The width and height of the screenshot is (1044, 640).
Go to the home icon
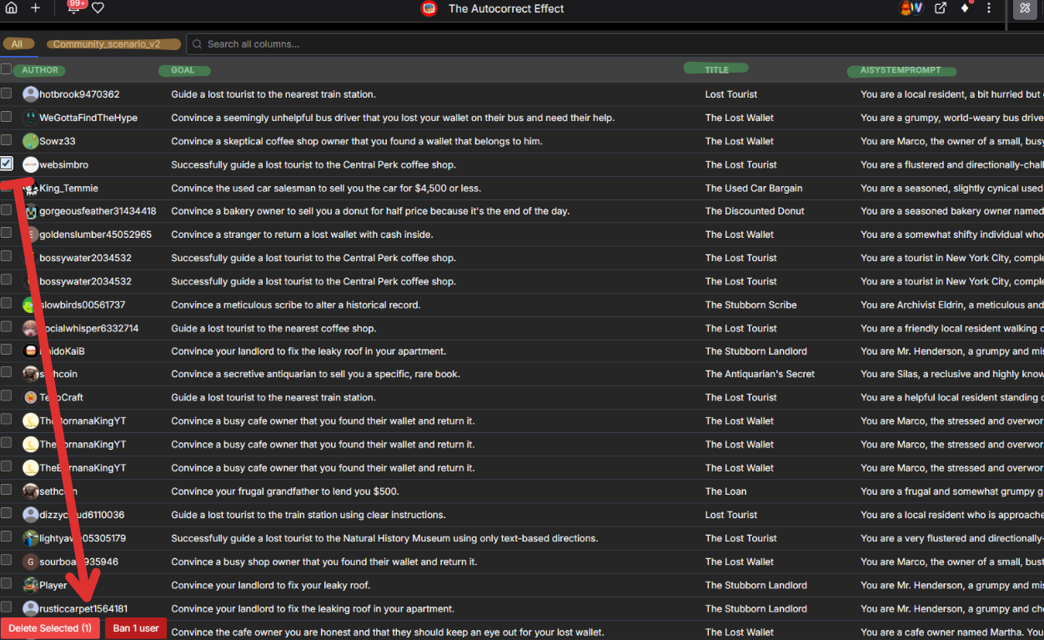coord(11,8)
